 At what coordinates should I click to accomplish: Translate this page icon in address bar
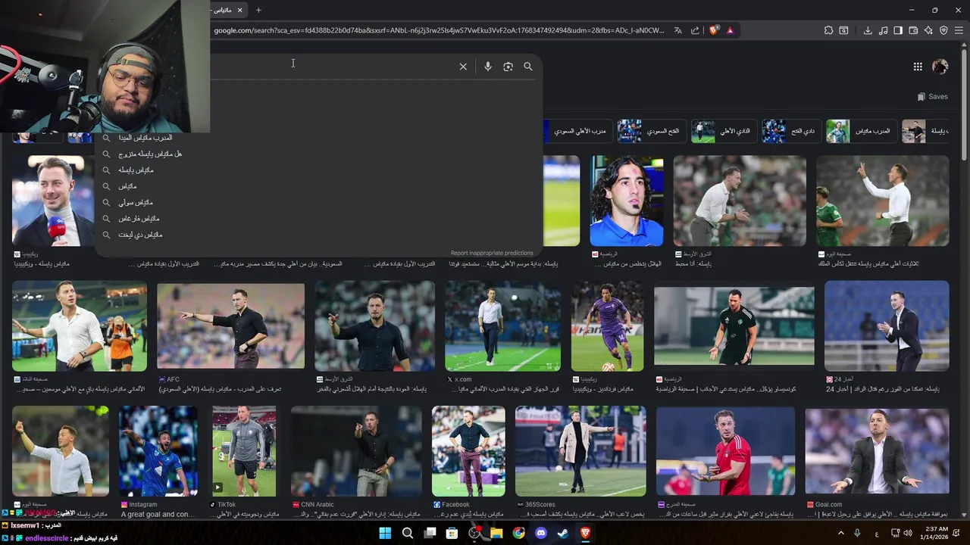[677, 30]
